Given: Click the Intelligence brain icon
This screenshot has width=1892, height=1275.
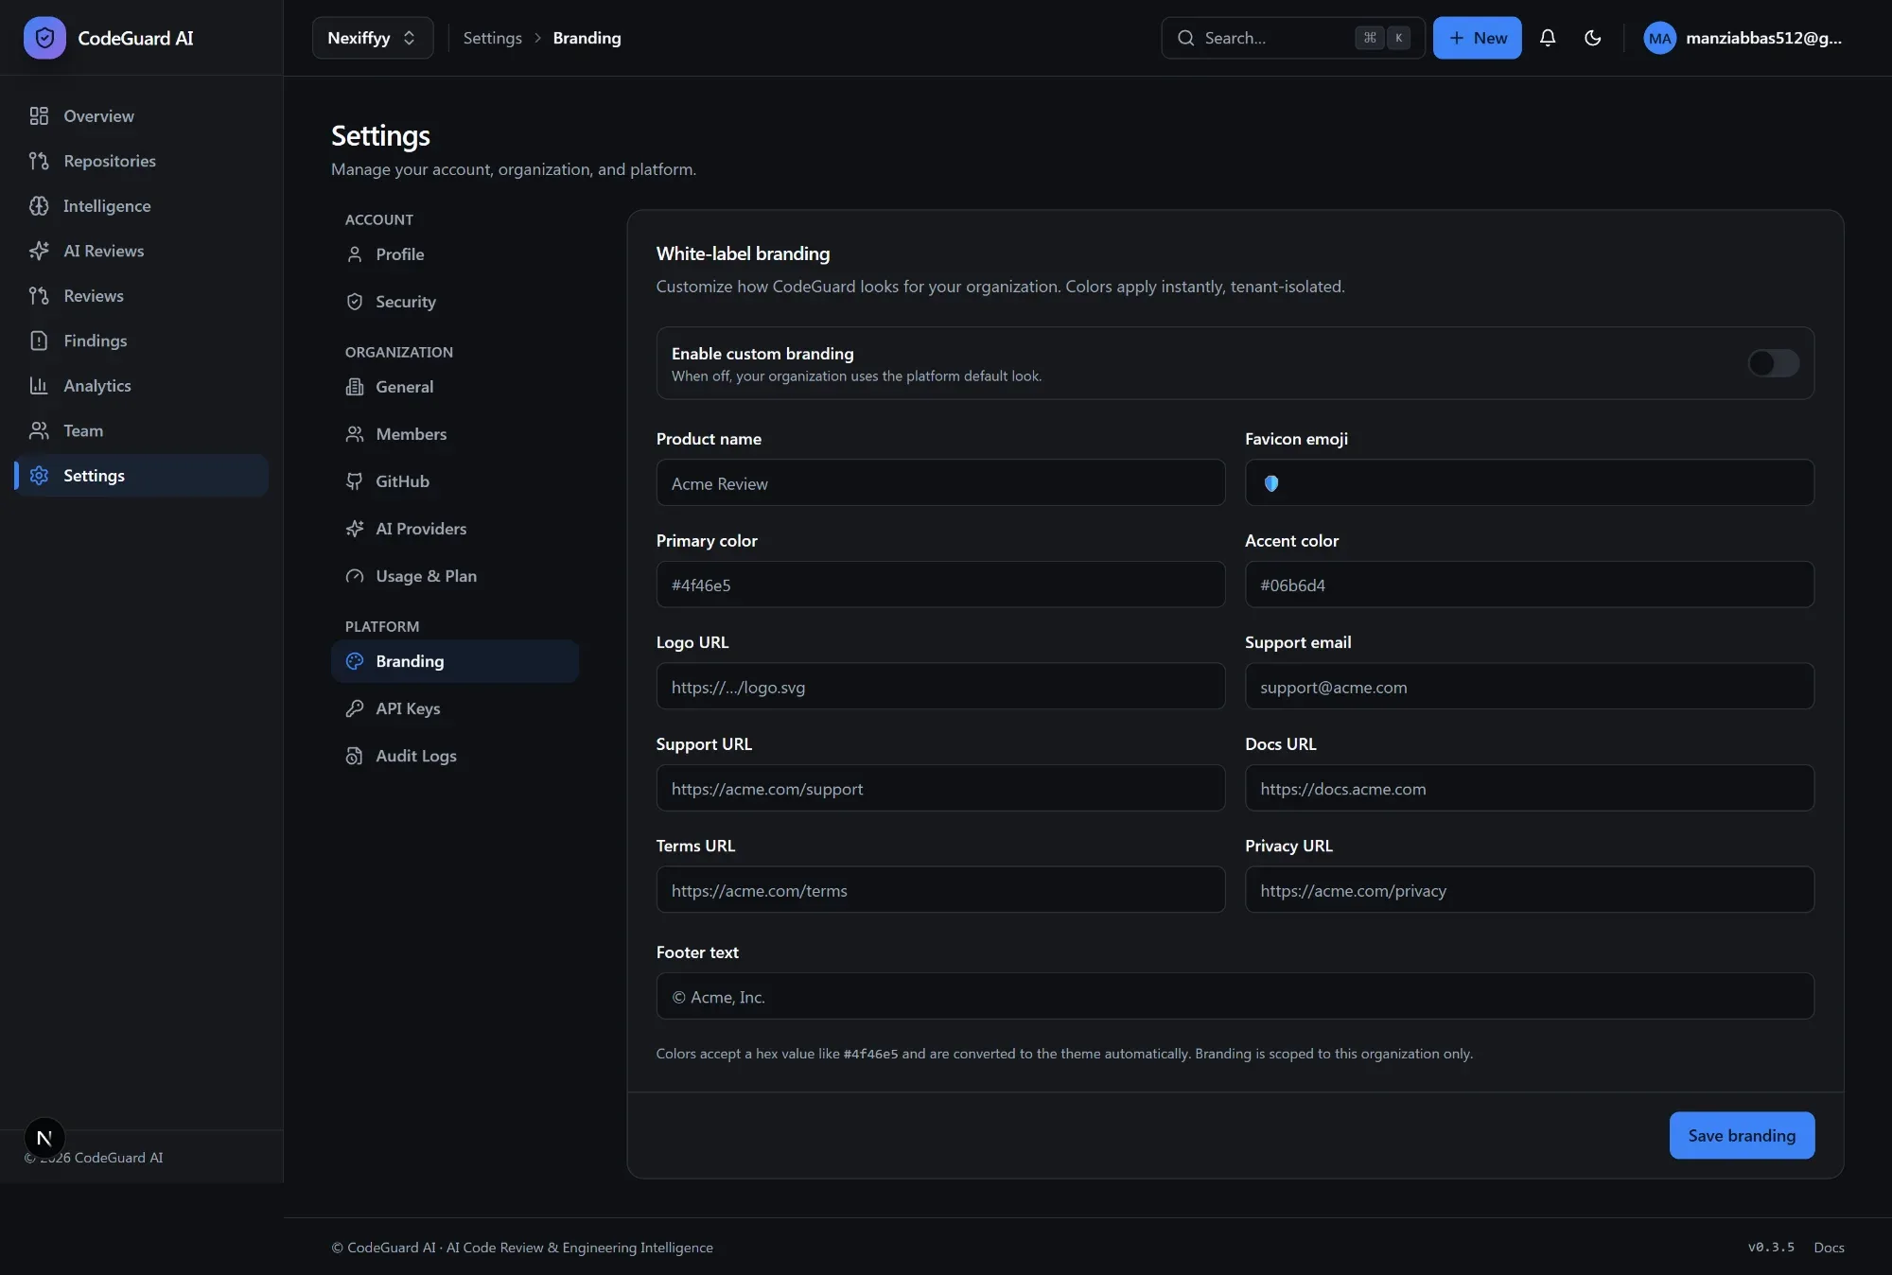Looking at the screenshot, I should click(x=39, y=206).
